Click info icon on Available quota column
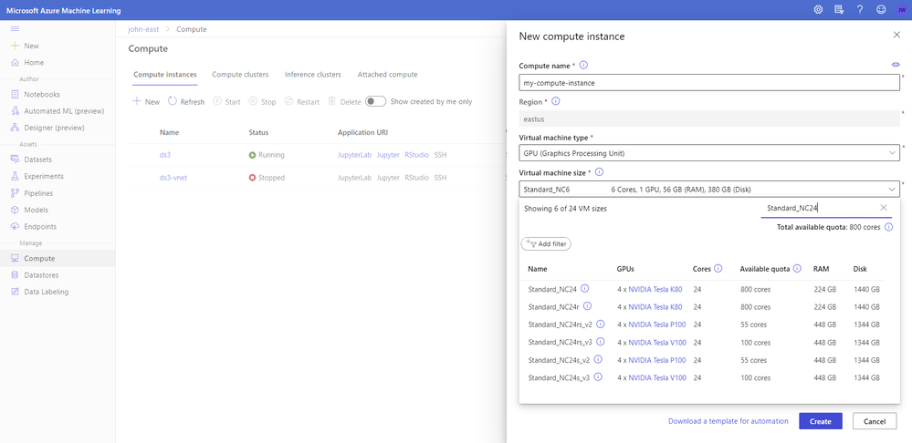The width and height of the screenshot is (912, 443). coord(797,268)
